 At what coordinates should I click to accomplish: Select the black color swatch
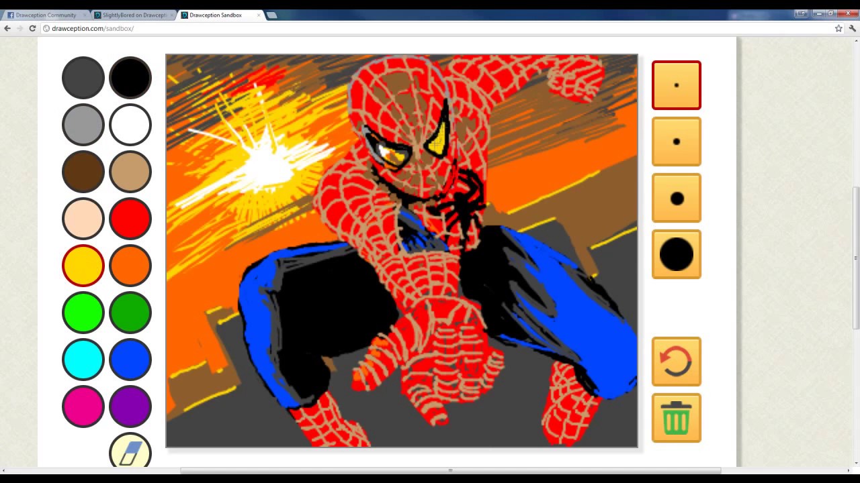pos(130,78)
